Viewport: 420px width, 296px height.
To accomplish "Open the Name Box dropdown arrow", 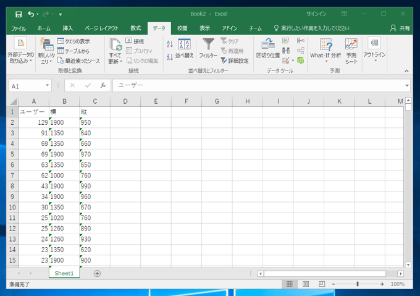I will pos(48,86).
